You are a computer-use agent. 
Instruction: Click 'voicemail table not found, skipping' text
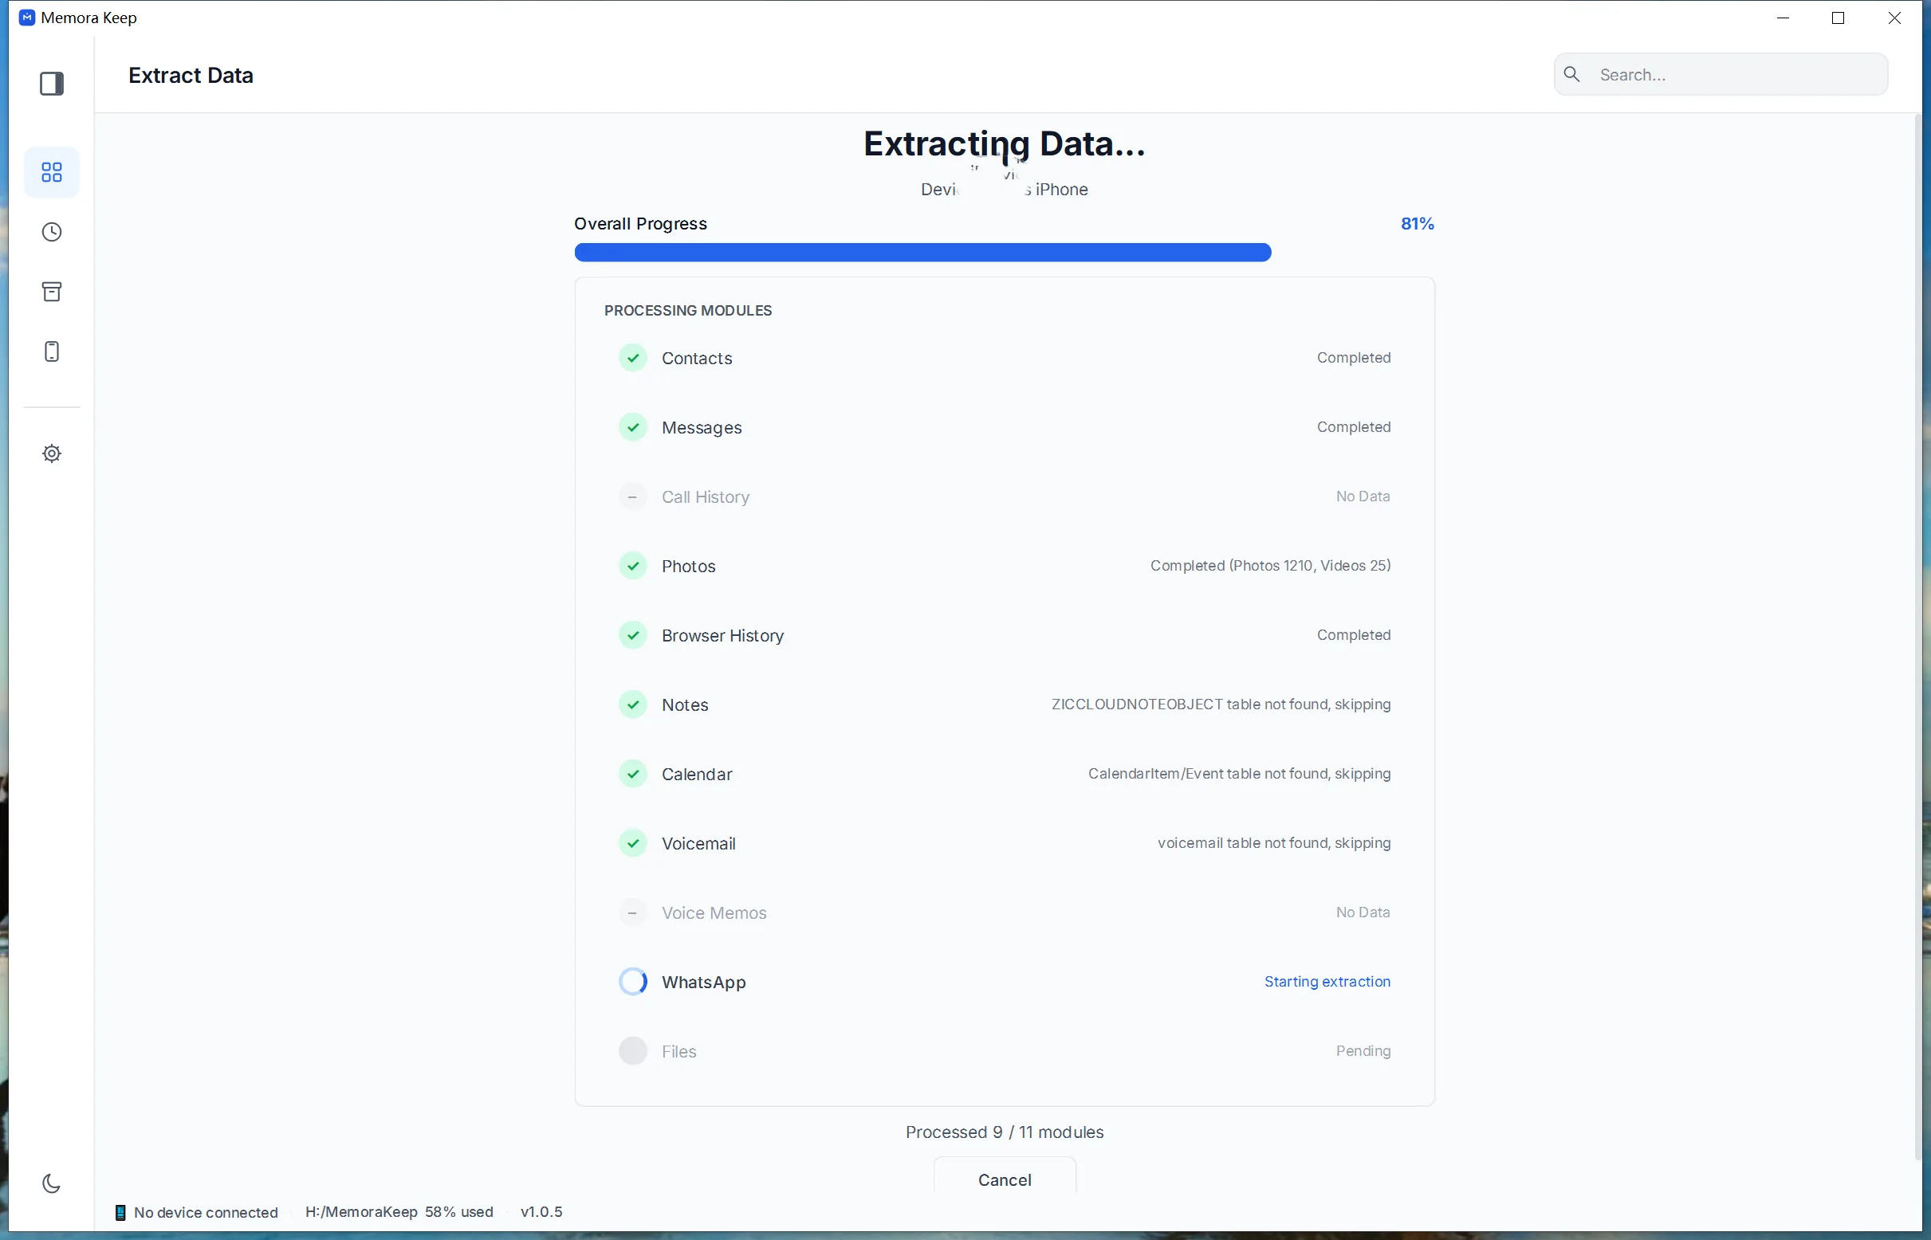pyautogui.click(x=1273, y=843)
